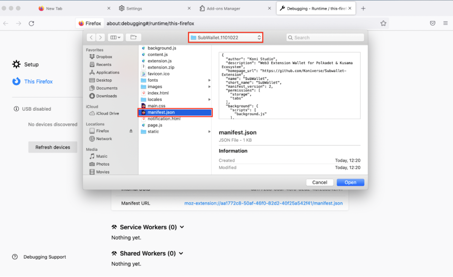Go back one page in Firefox
Viewport: 453px width, 277px height.
pos(6,23)
